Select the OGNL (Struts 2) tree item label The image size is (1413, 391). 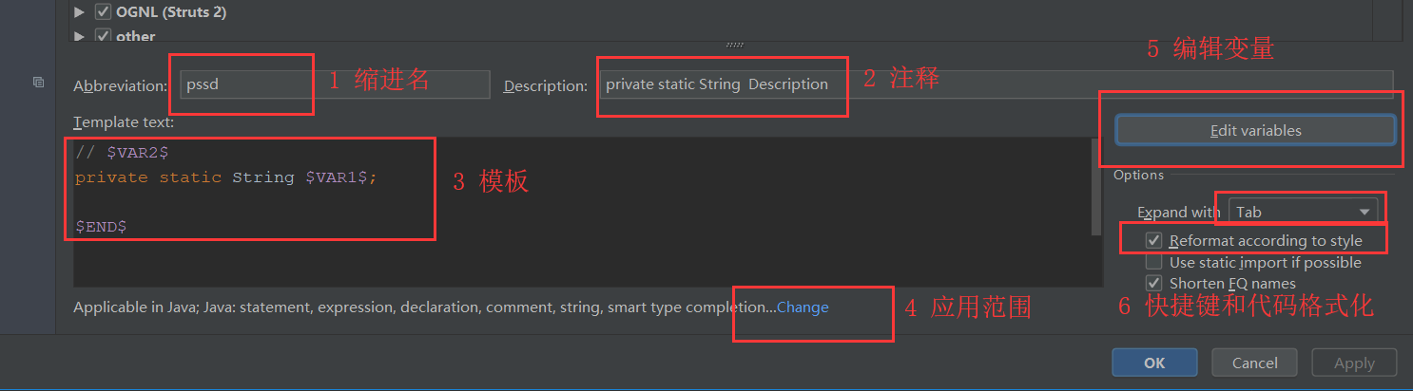click(x=171, y=12)
